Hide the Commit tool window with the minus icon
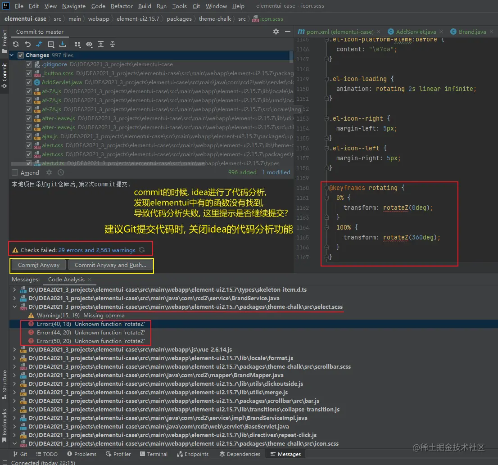498x465 pixels. (x=287, y=32)
